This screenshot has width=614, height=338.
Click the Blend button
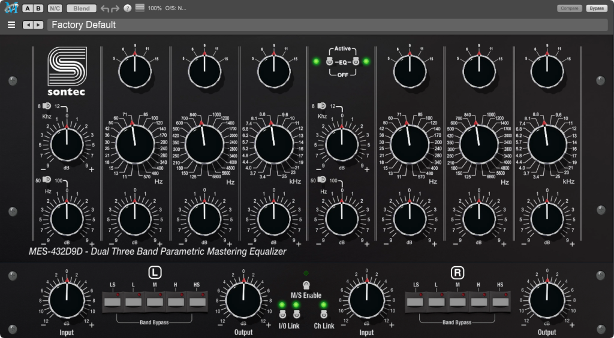point(82,8)
